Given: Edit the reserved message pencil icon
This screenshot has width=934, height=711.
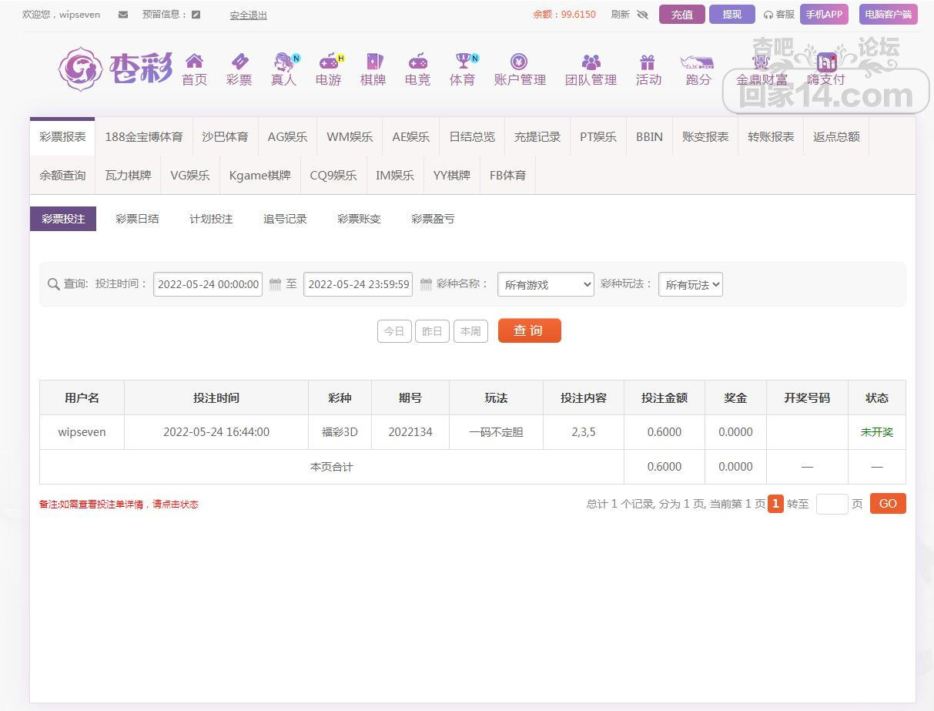Looking at the screenshot, I should click(196, 15).
